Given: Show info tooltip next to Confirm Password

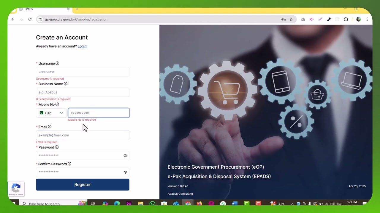Looking at the screenshot, I should [x=69, y=164].
